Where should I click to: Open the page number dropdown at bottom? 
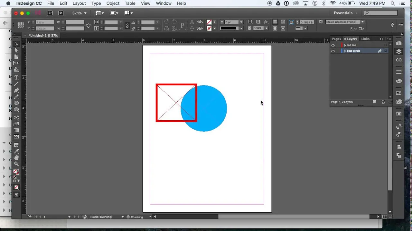(x=69, y=217)
